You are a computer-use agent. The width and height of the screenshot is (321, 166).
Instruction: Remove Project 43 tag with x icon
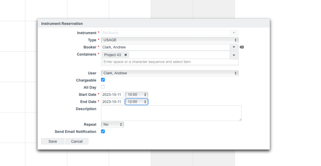(x=126, y=55)
